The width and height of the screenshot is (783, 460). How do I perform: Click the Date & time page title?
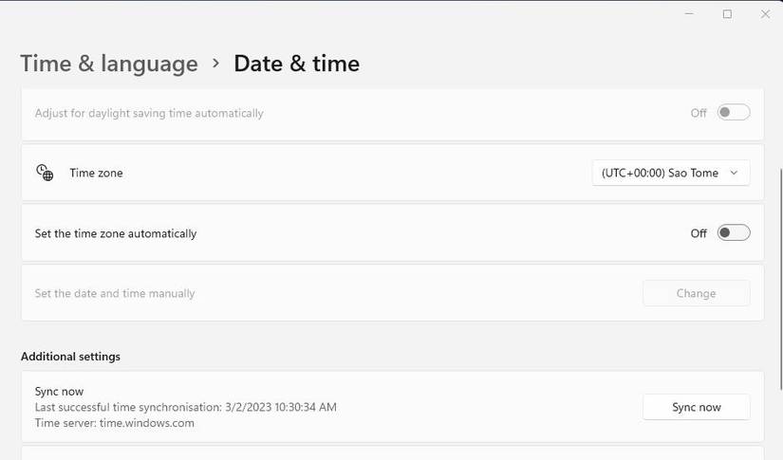coord(296,64)
